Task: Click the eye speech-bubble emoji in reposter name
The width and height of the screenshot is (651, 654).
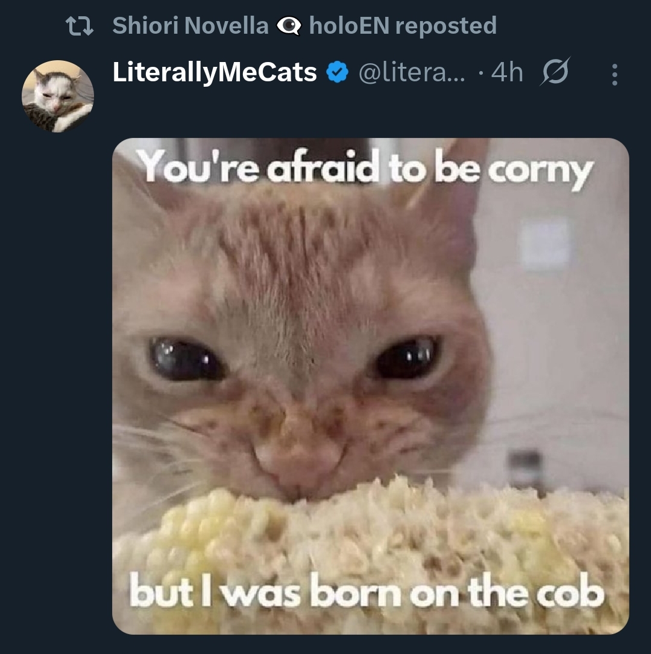Action: (289, 26)
